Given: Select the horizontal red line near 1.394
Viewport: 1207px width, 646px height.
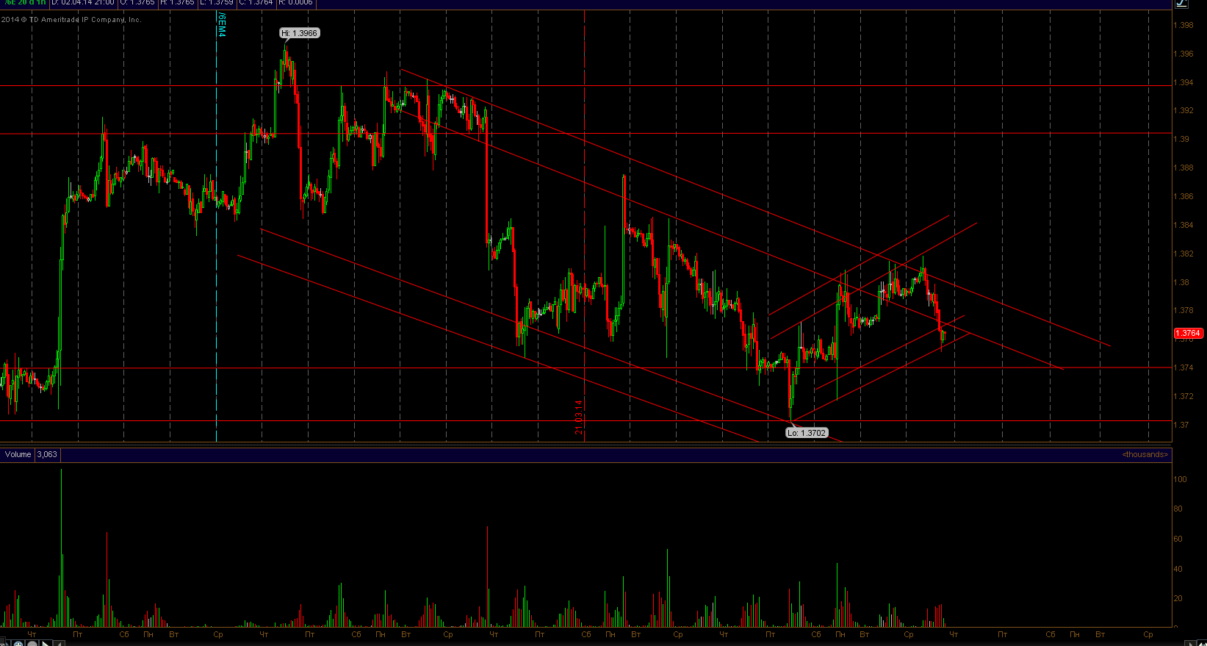Looking at the screenshot, I should 586,86.
